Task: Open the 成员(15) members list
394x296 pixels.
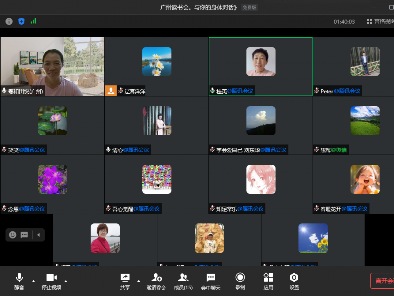Action: [x=183, y=281]
